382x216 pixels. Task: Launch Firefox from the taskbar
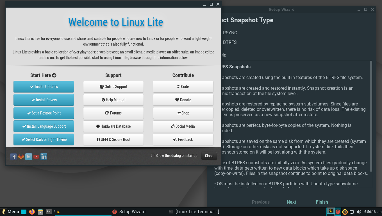click(32, 211)
